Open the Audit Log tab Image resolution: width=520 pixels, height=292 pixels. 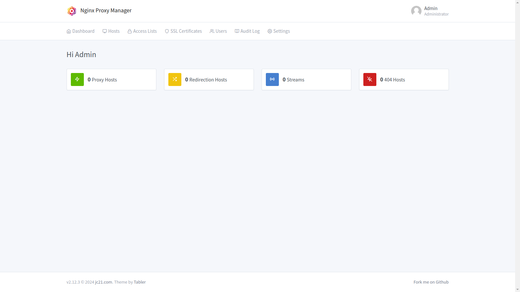pyautogui.click(x=247, y=31)
